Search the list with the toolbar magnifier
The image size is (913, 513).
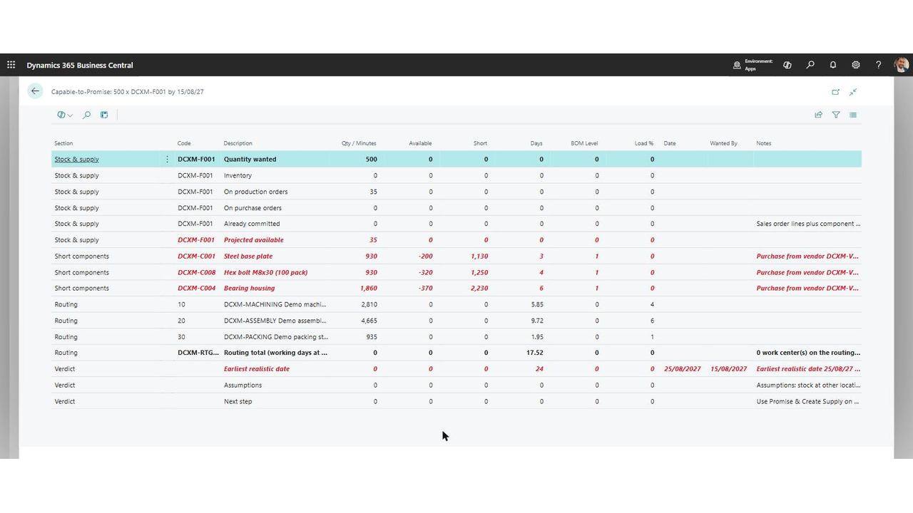pyautogui.click(x=86, y=115)
